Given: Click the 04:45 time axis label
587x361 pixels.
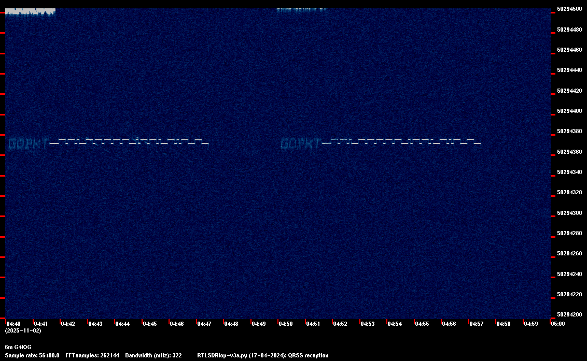Looking at the screenshot, I should [150, 324].
